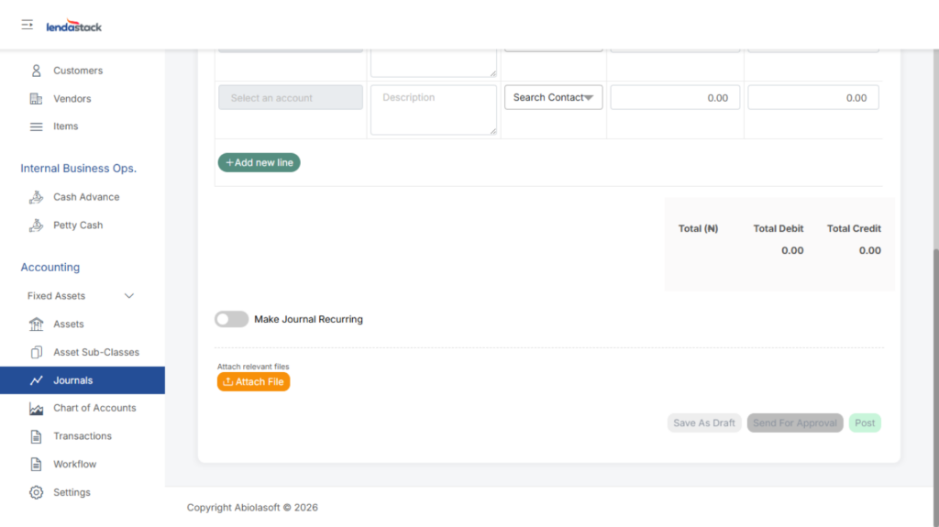This screenshot has width=939, height=527.
Task: Click the Settings gear icon
Action: point(37,493)
